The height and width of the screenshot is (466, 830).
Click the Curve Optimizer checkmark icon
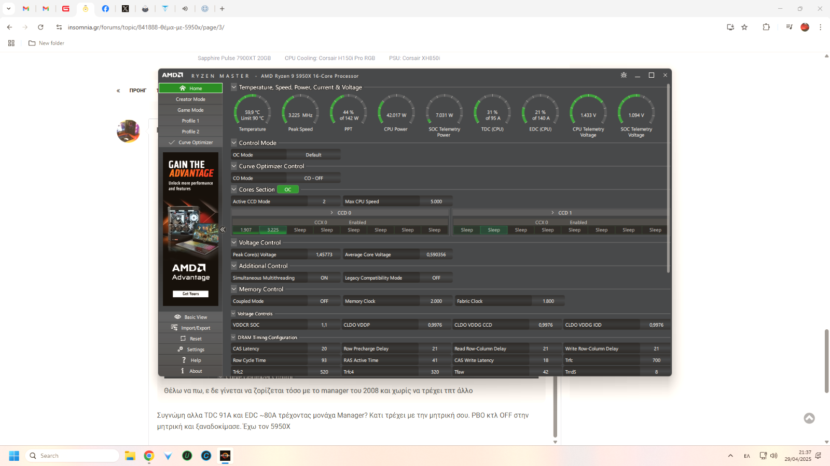point(172,142)
